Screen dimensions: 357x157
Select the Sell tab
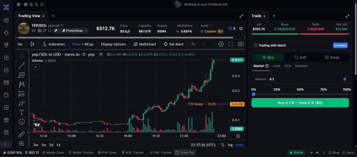coord(300,57)
